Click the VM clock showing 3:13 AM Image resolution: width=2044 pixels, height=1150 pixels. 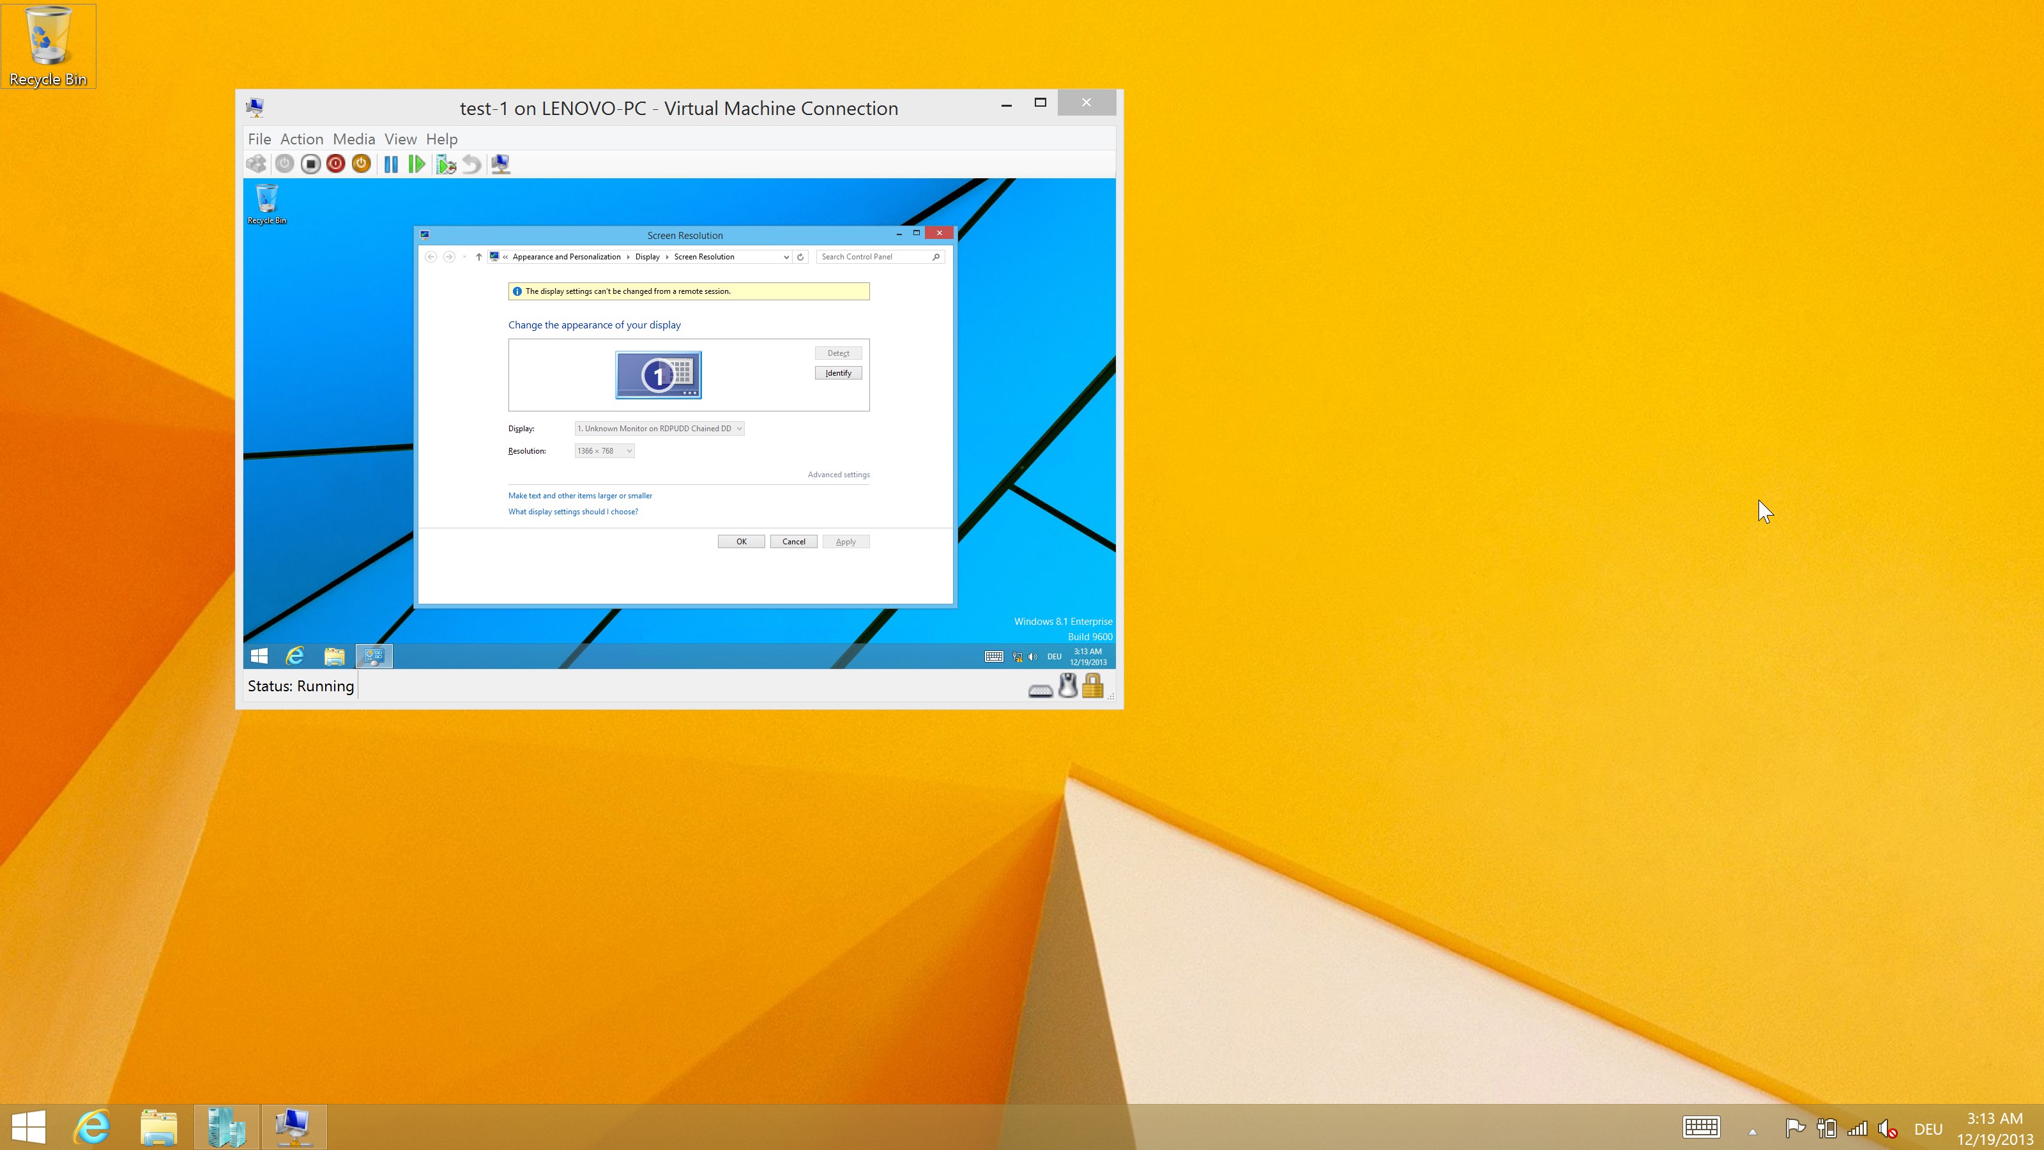point(1088,656)
